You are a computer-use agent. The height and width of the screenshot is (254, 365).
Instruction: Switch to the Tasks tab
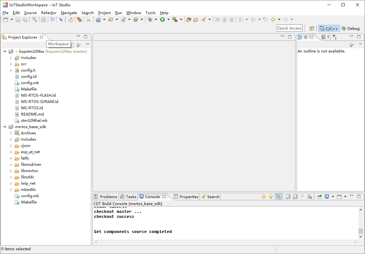(x=128, y=197)
